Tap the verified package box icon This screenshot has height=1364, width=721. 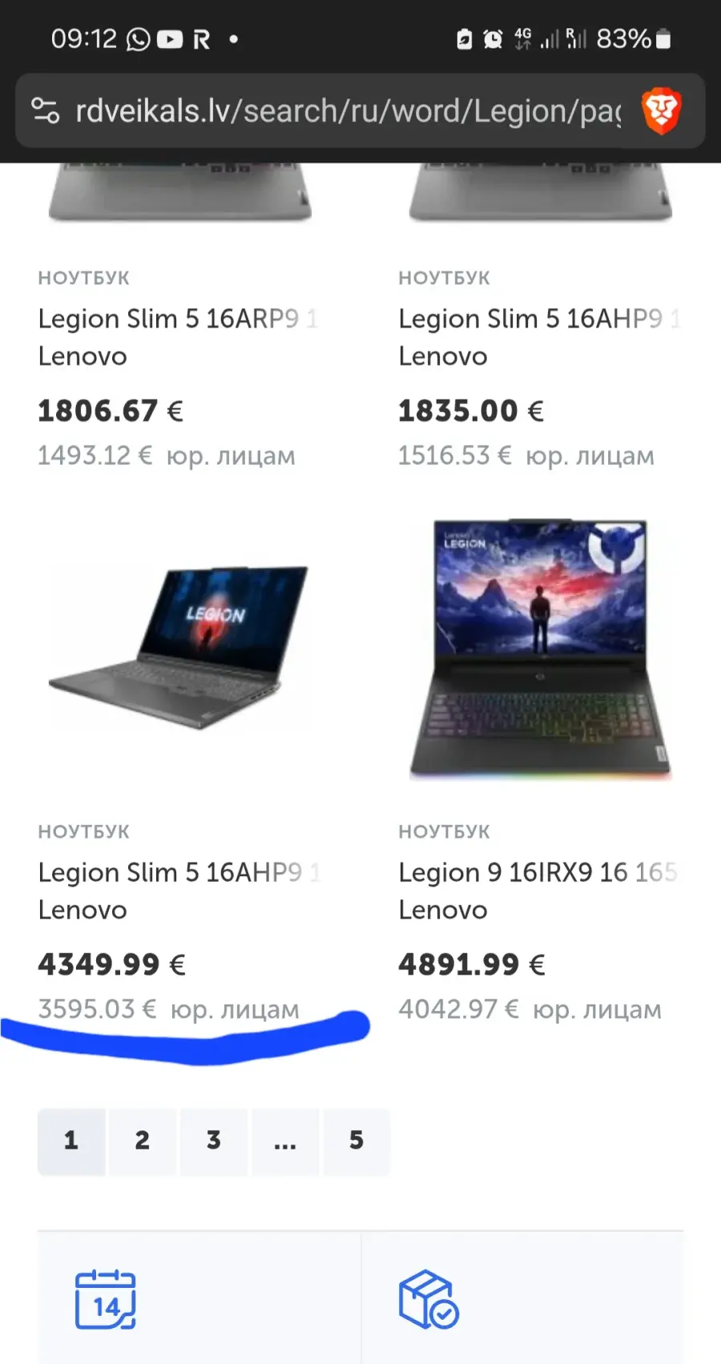click(x=429, y=1299)
